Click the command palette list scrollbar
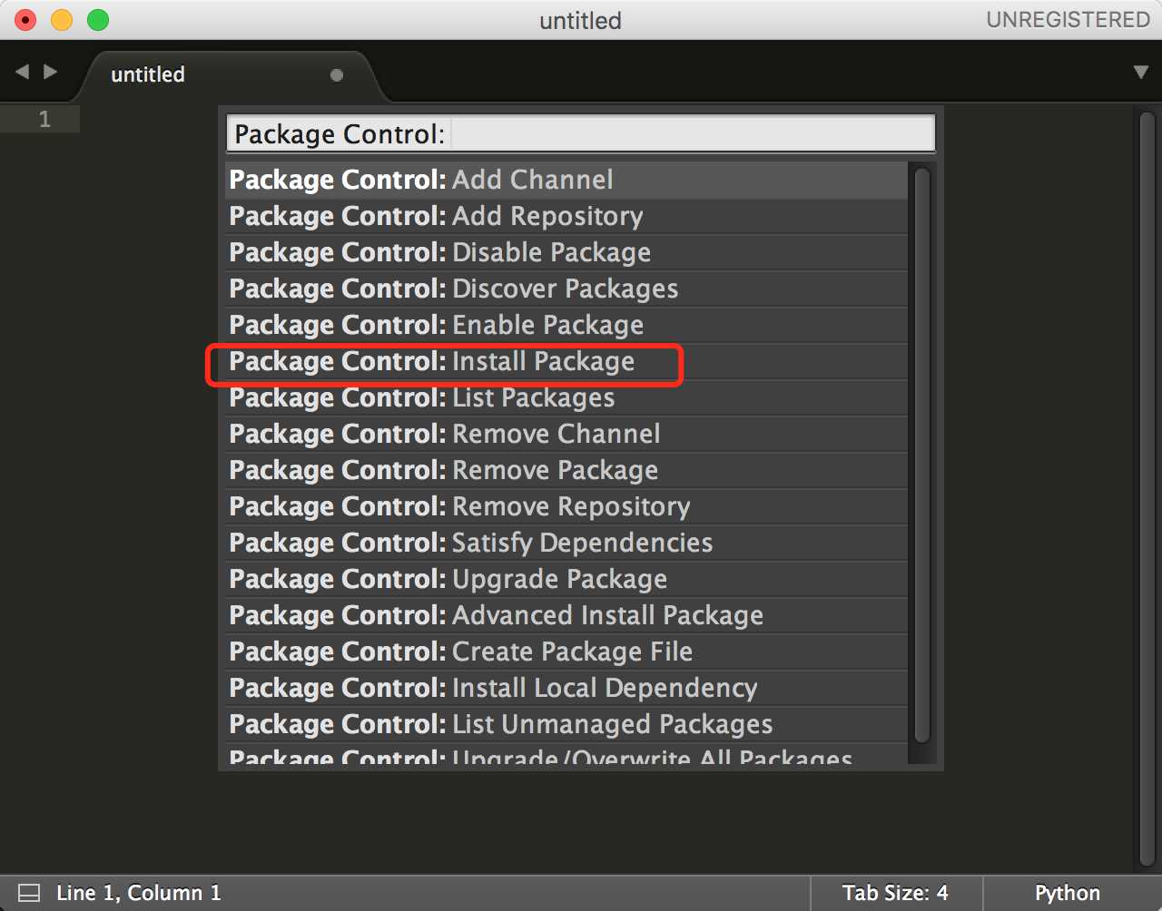 click(x=922, y=455)
